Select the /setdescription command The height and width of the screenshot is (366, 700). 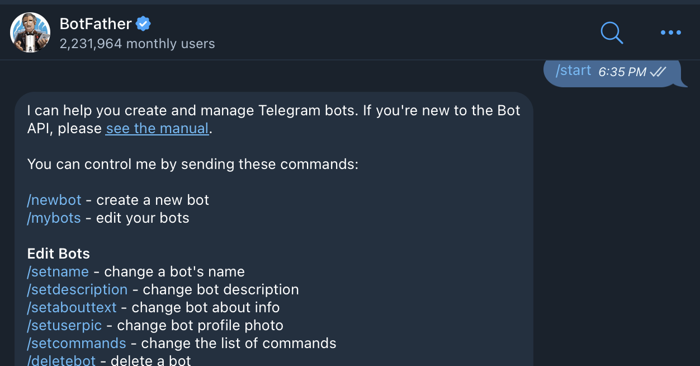point(77,289)
